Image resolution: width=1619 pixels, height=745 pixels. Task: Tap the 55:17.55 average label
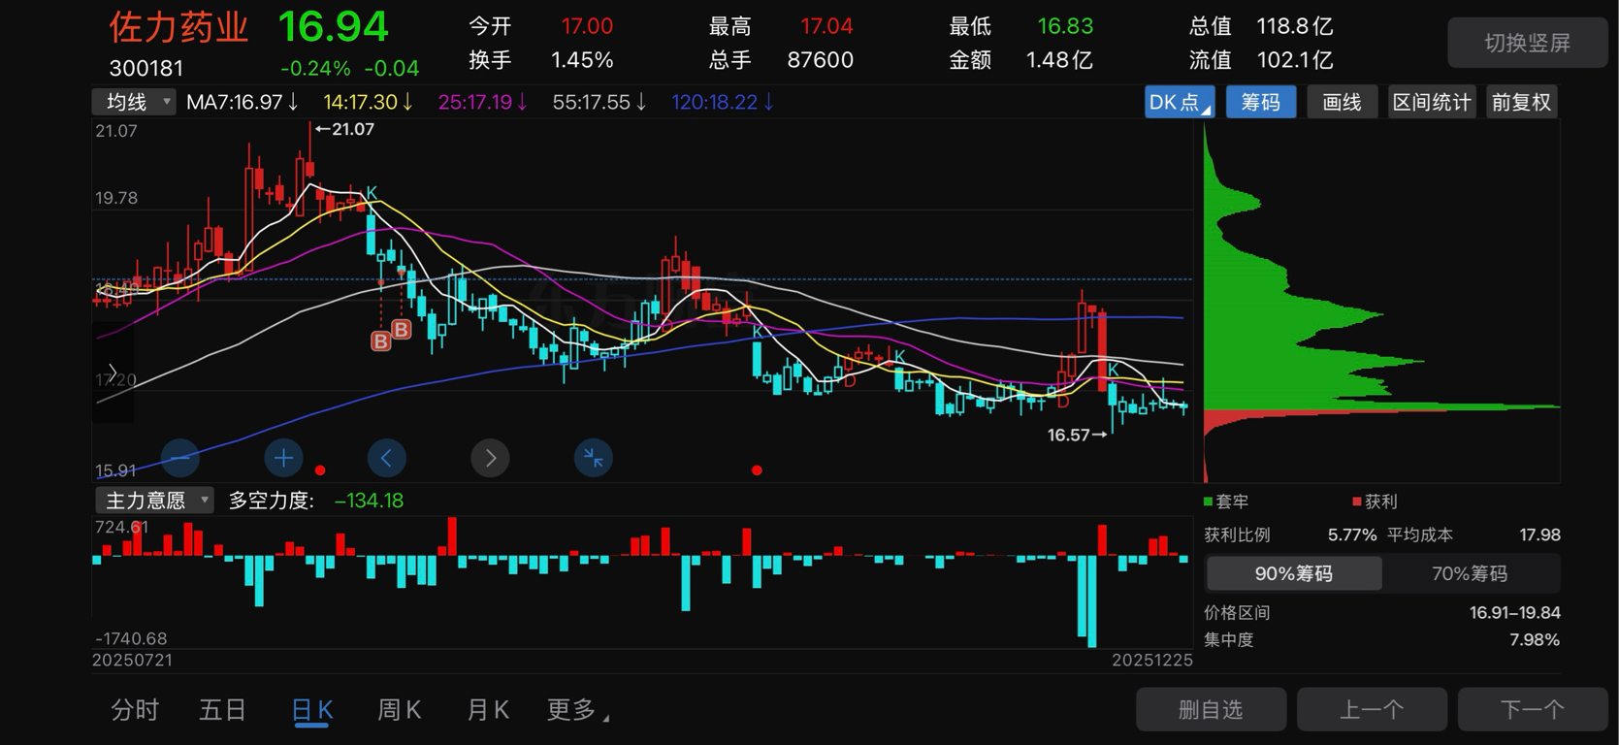(599, 102)
